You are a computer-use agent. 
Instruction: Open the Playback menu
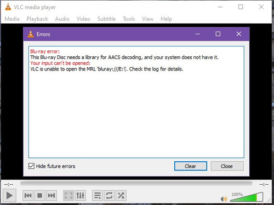pos(37,19)
